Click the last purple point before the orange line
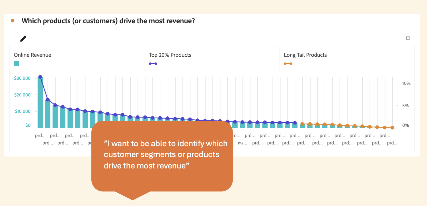The image size is (427, 206). pyautogui.click(x=295, y=123)
